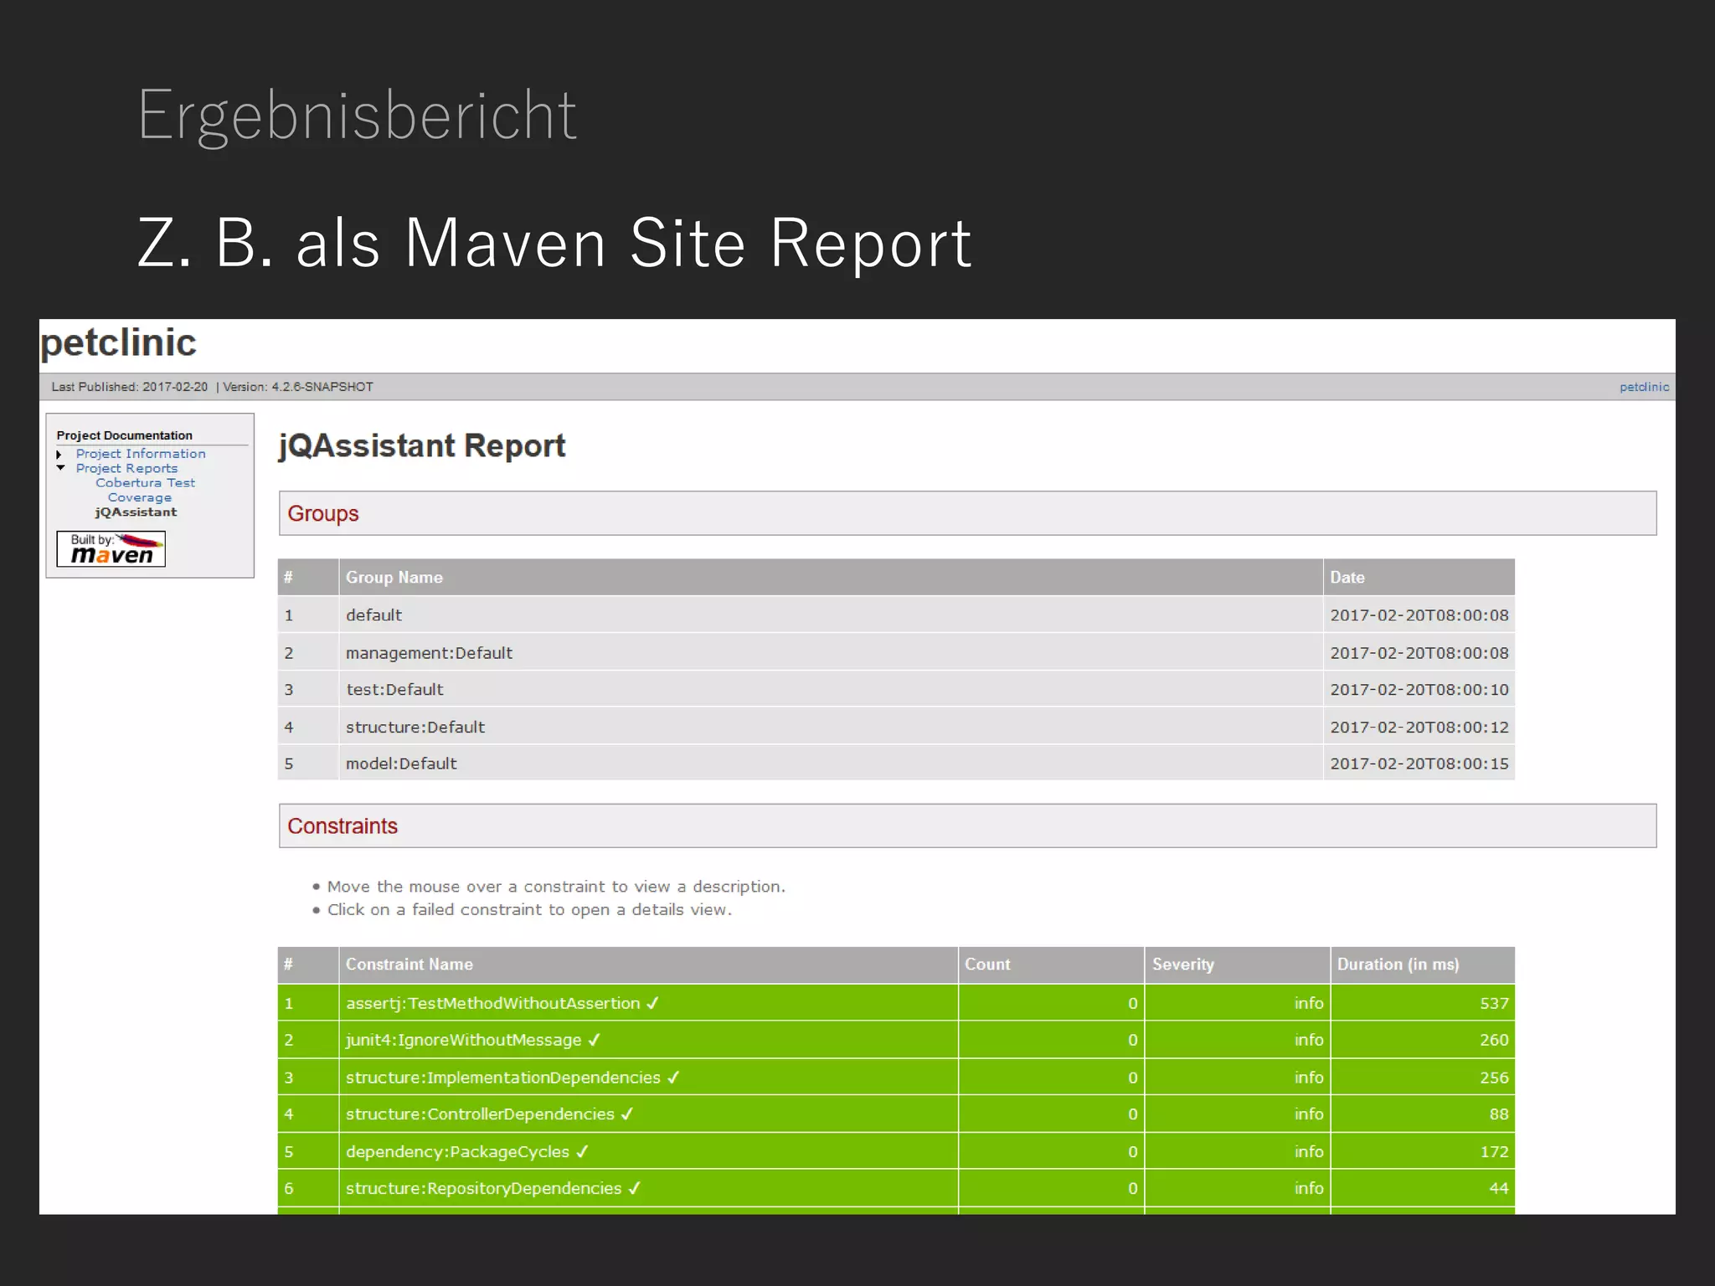Click the petclinic site title
The width and height of the screenshot is (1715, 1286).
(118, 343)
